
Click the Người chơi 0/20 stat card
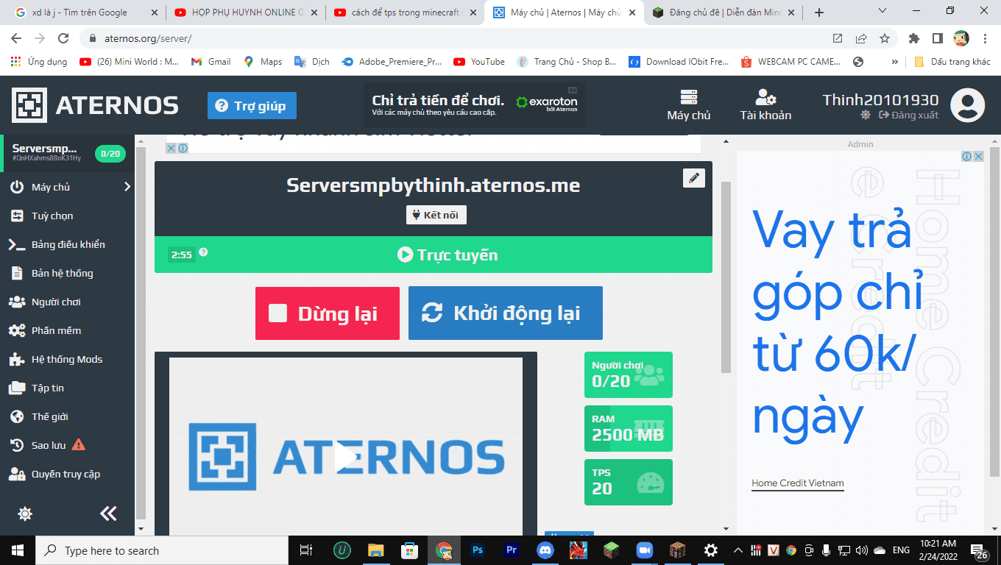point(629,374)
